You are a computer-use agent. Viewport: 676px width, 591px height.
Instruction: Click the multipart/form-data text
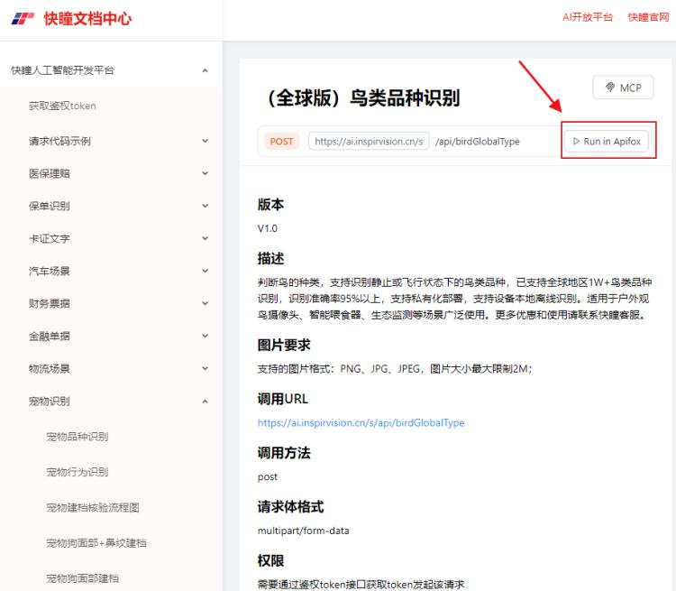click(304, 531)
